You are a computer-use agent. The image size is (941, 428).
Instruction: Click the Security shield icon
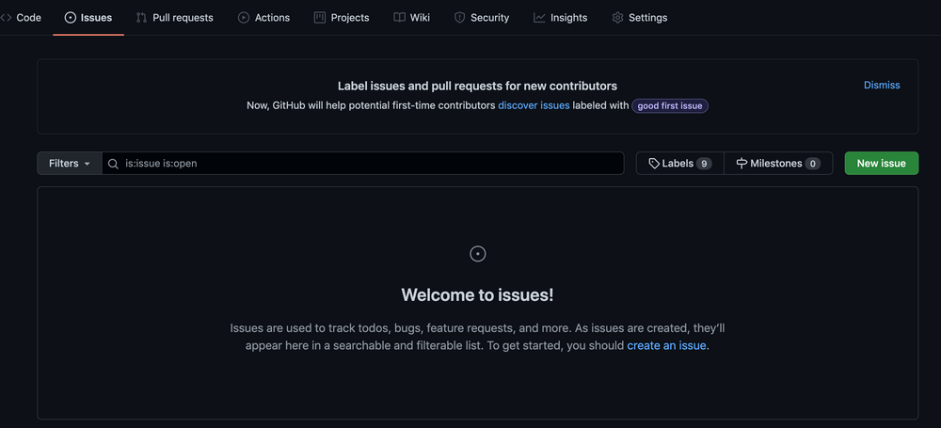(x=459, y=18)
